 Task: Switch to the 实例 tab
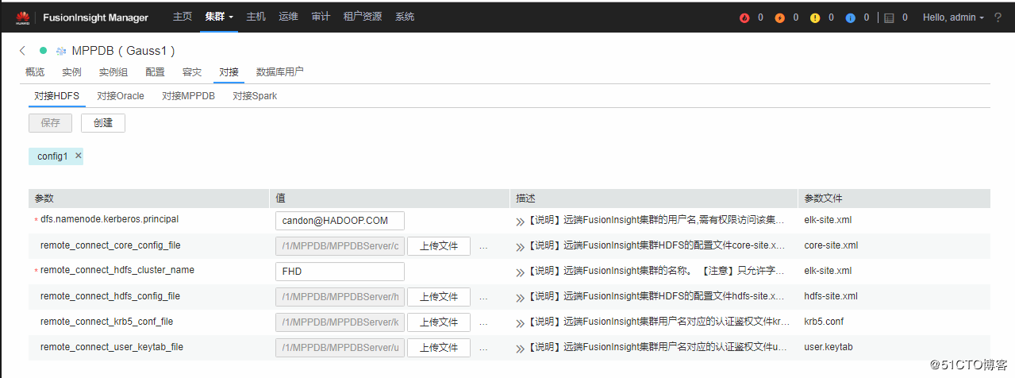[x=71, y=72]
